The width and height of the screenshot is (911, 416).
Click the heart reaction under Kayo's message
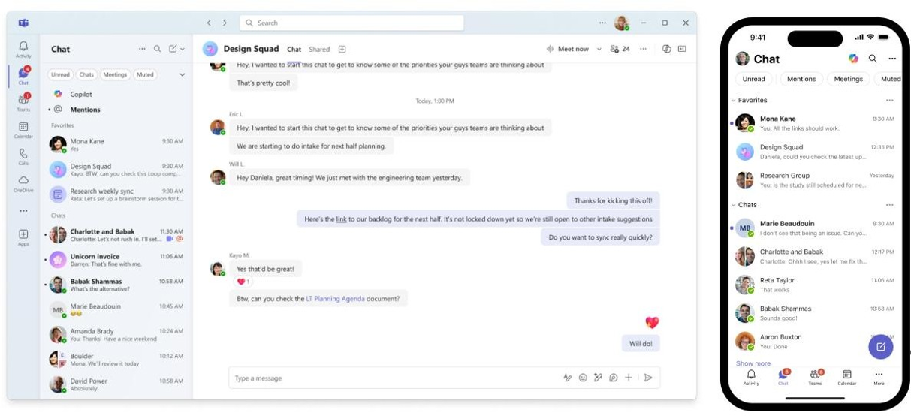pos(243,282)
